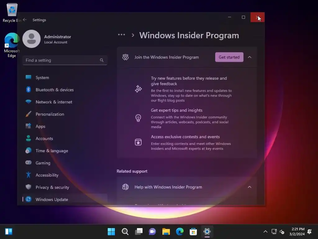Click the sparkle icon beside Try new features
318x239 pixels.
[138, 89]
